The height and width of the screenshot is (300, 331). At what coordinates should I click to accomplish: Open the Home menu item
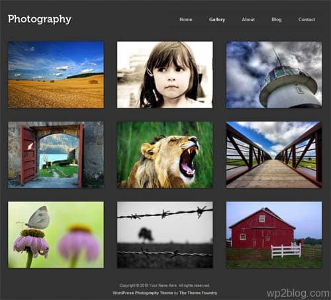click(x=186, y=19)
